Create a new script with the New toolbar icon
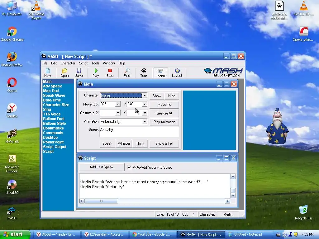Screen dimensions: 319x239 click(x=48, y=73)
